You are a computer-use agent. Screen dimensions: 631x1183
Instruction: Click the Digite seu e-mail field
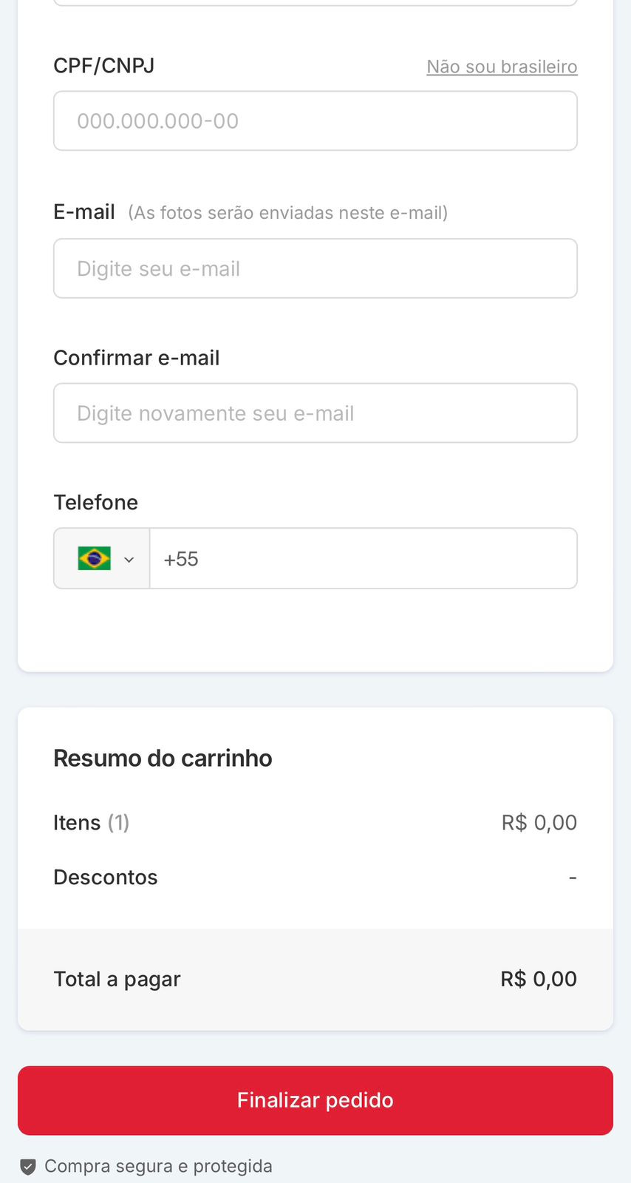point(315,268)
